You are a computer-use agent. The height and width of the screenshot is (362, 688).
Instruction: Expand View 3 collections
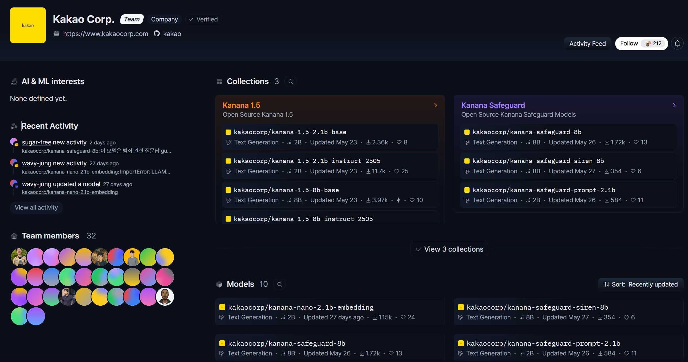point(449,249)
